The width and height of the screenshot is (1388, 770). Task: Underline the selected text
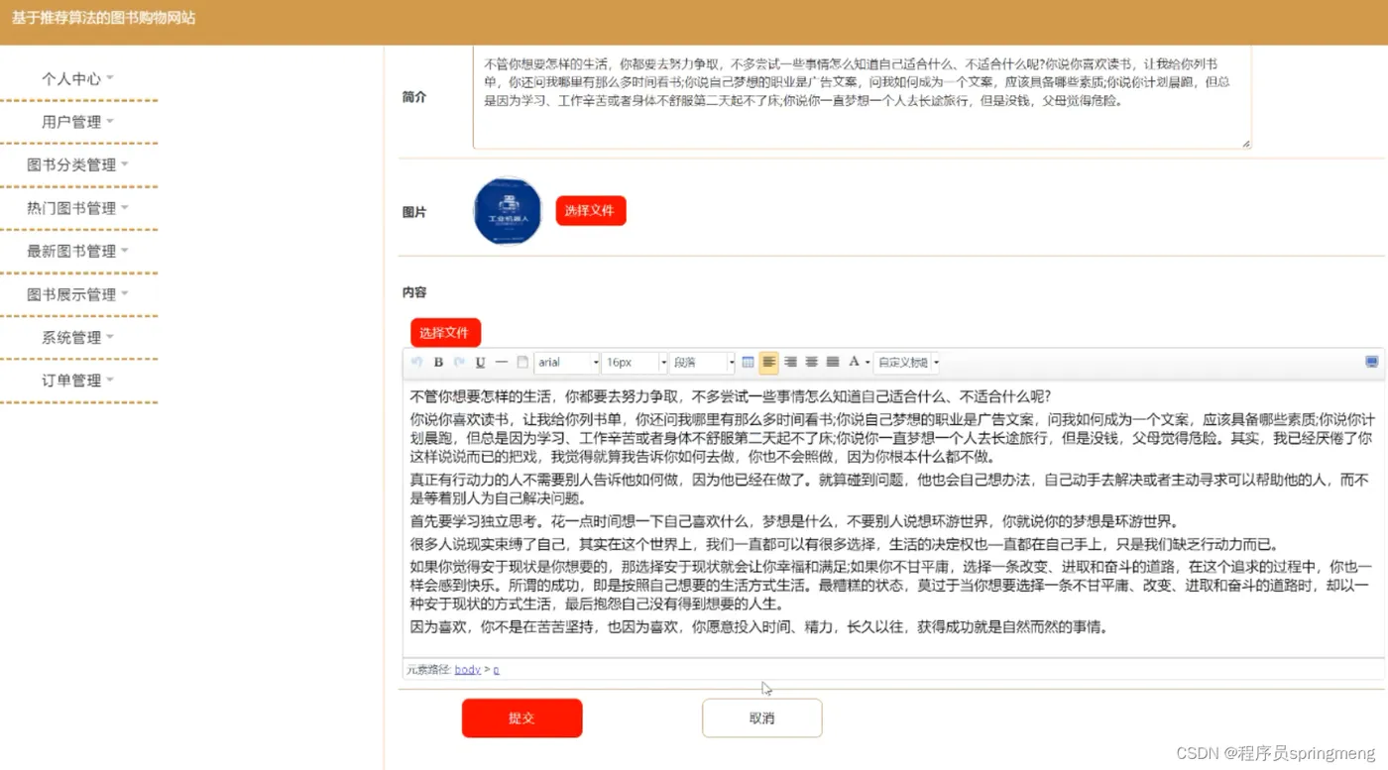tap(479, 362)
